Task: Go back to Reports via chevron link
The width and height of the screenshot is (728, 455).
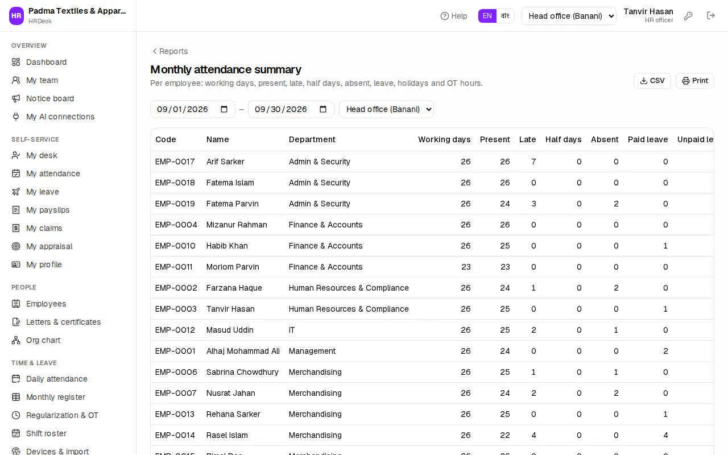Action: [x=169, y=51]
